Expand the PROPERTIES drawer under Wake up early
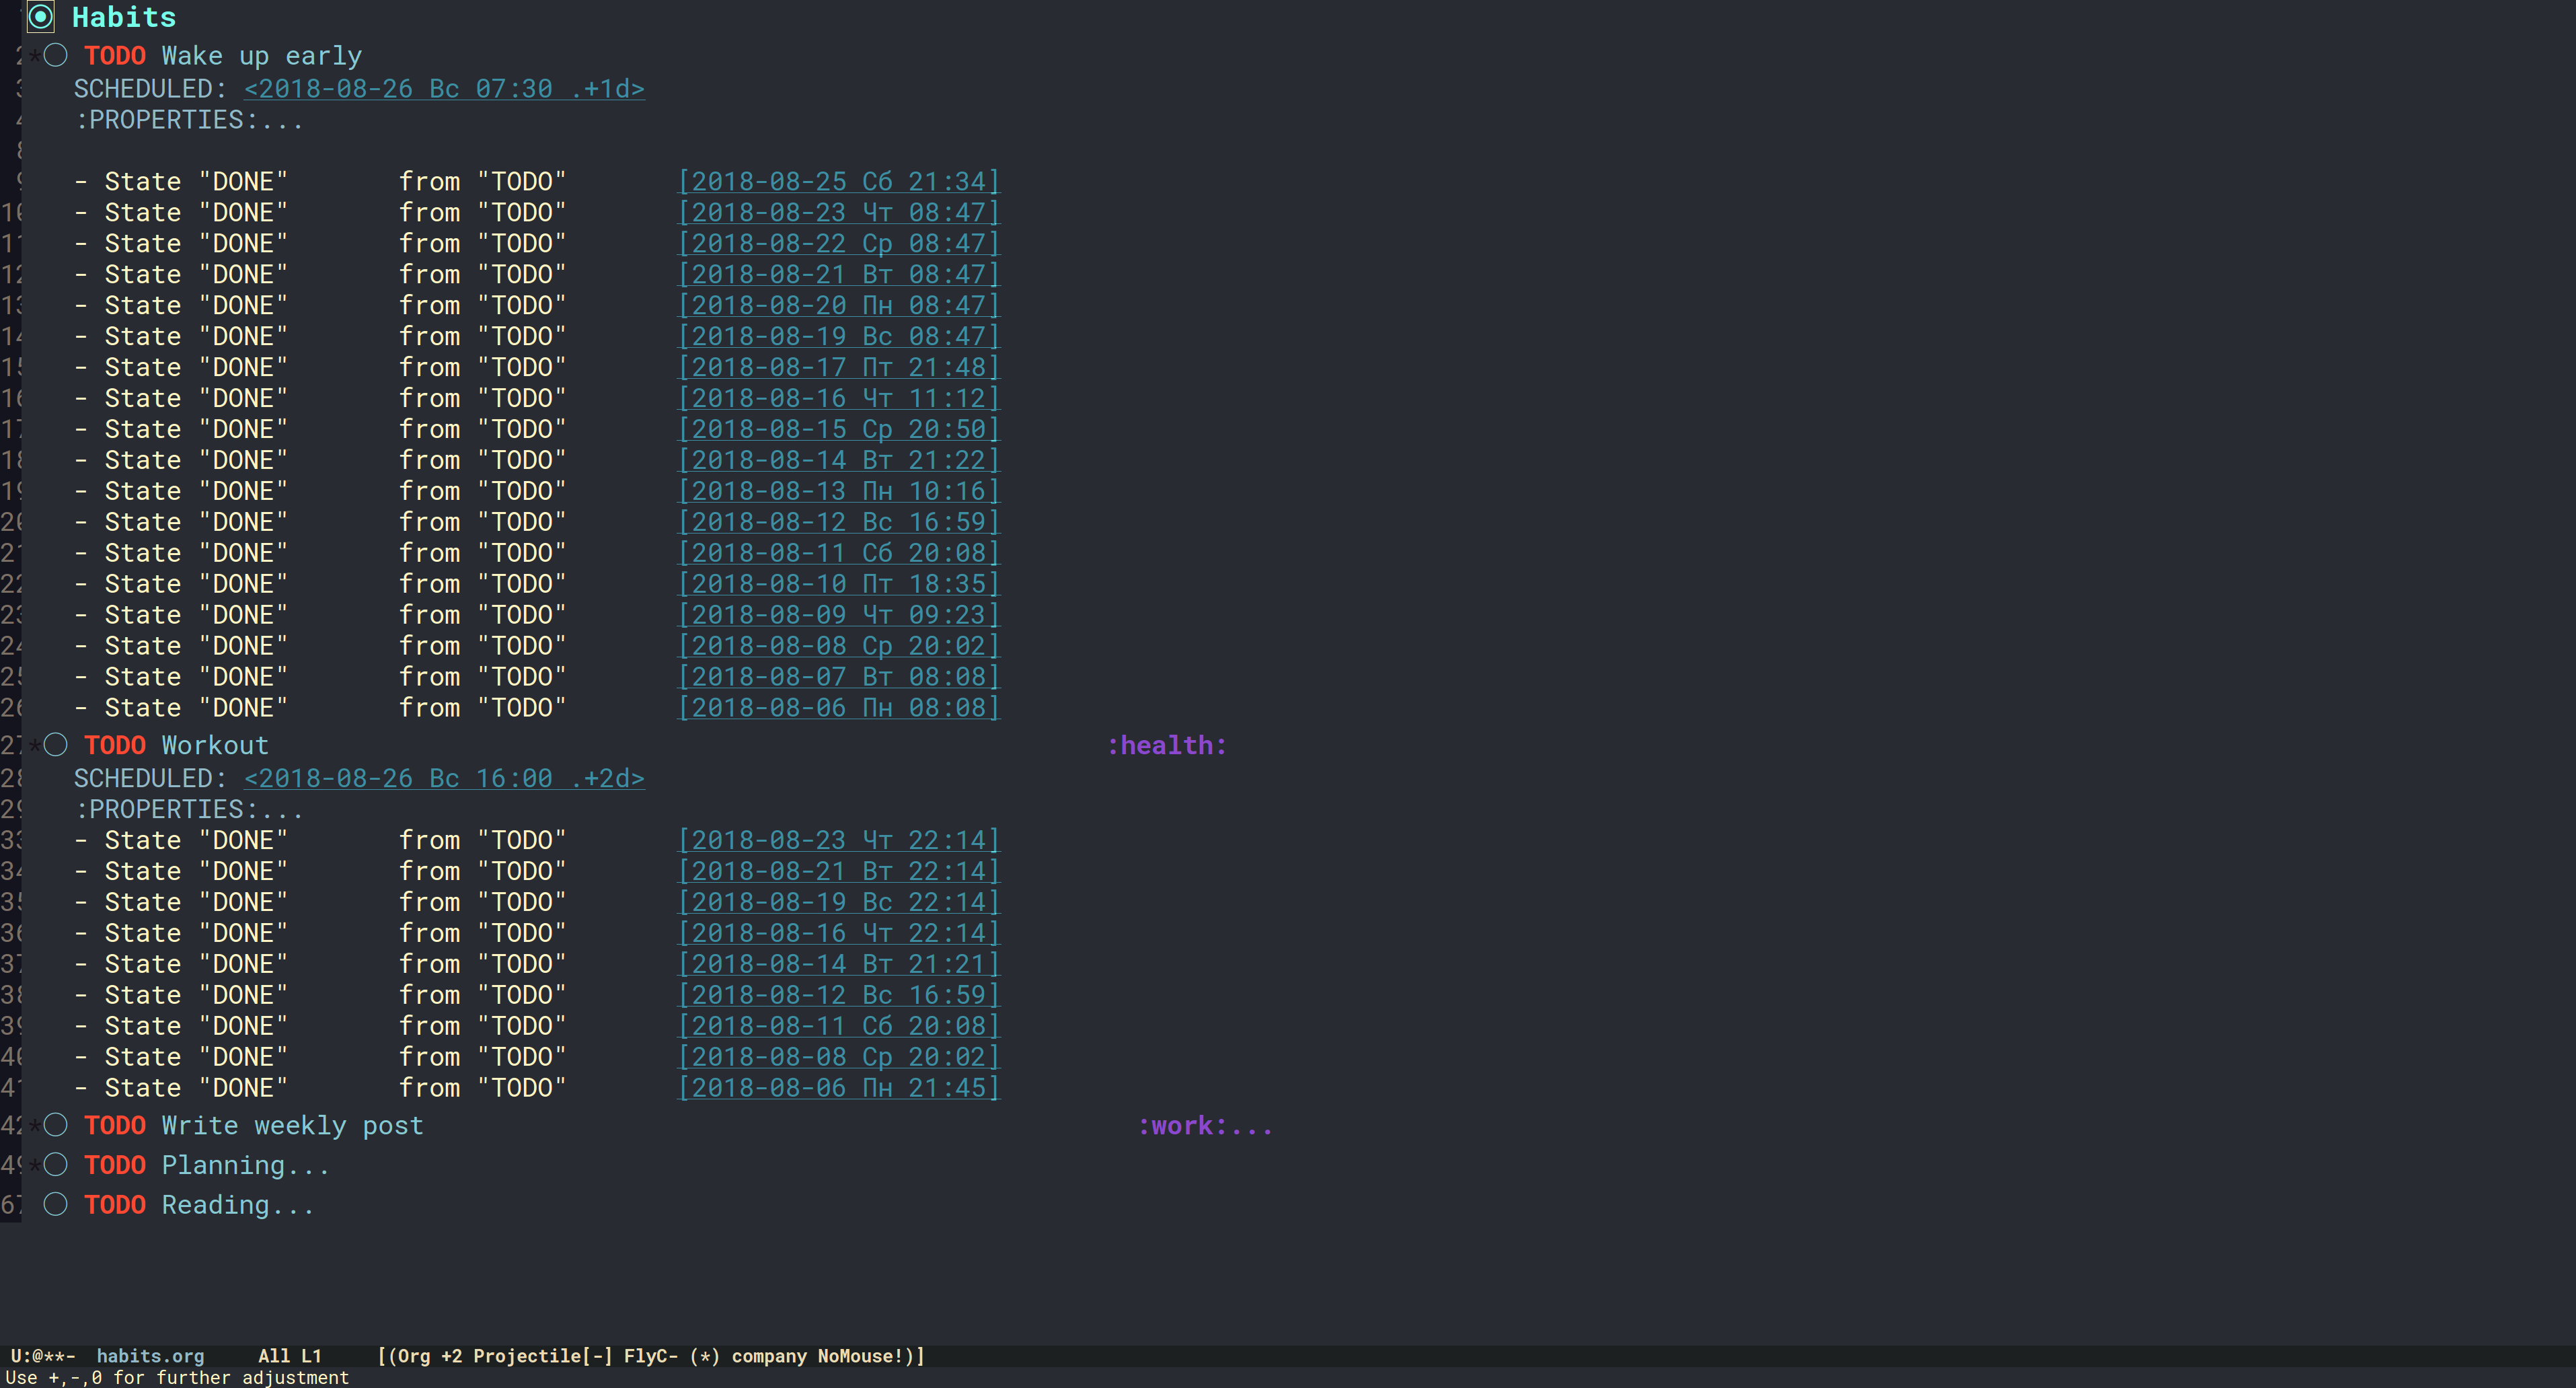Viewport: 2576px width, 1388px height. tap(188, 120)
